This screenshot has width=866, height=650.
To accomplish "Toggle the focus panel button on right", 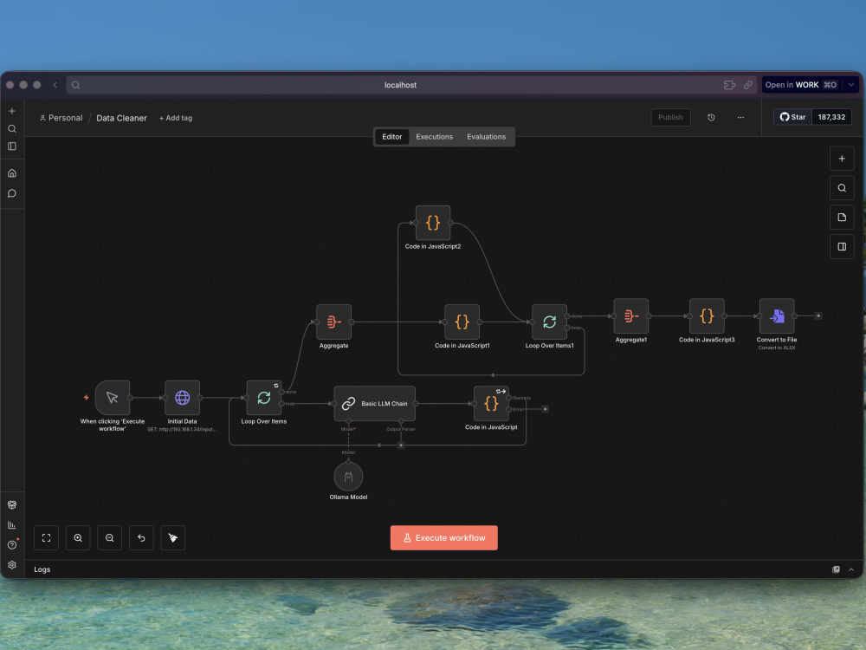I will point(842,246).
